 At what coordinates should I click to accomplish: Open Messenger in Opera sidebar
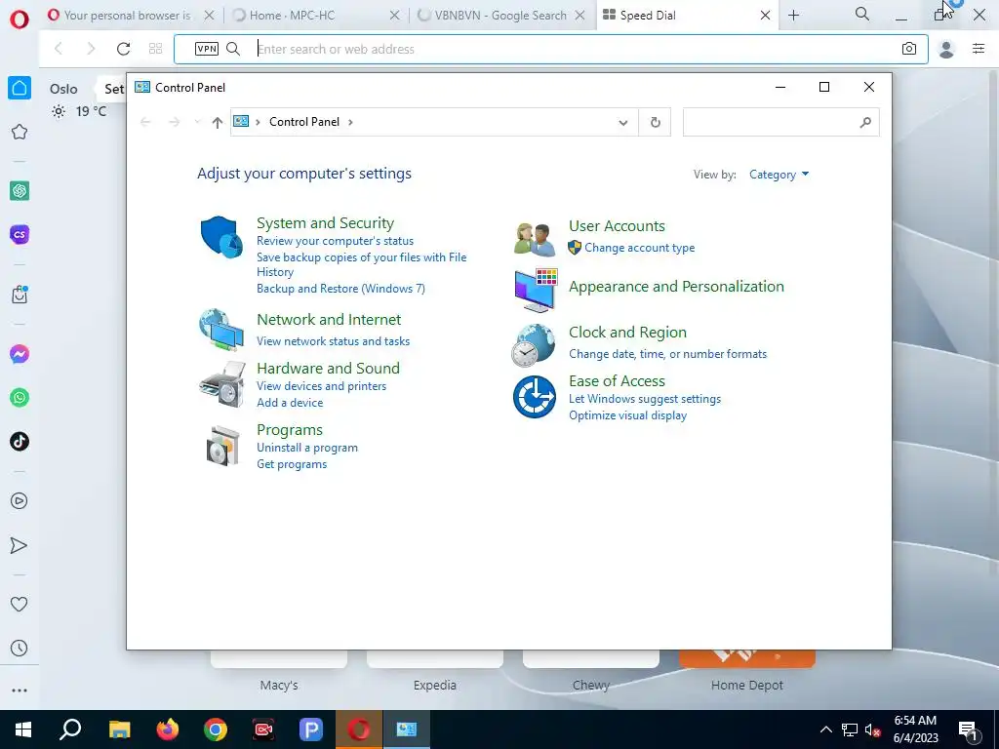20,354
